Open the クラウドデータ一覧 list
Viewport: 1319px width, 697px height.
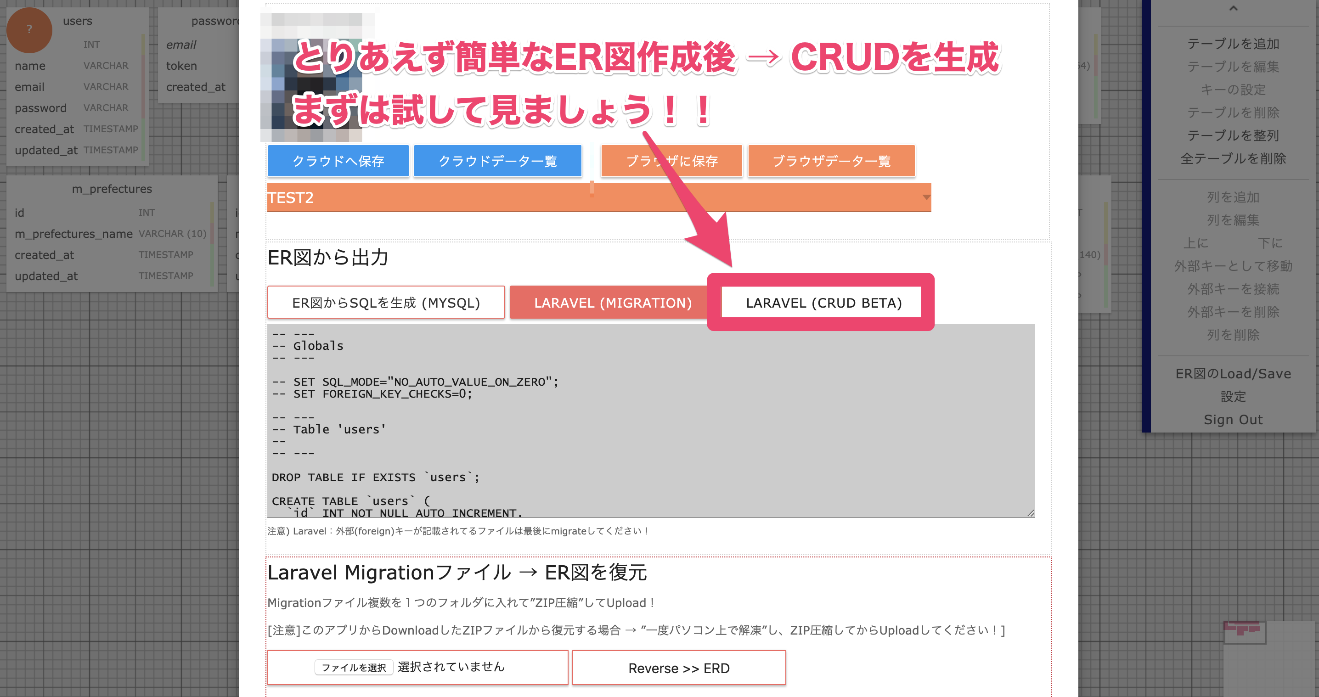(x=497, y=161)
